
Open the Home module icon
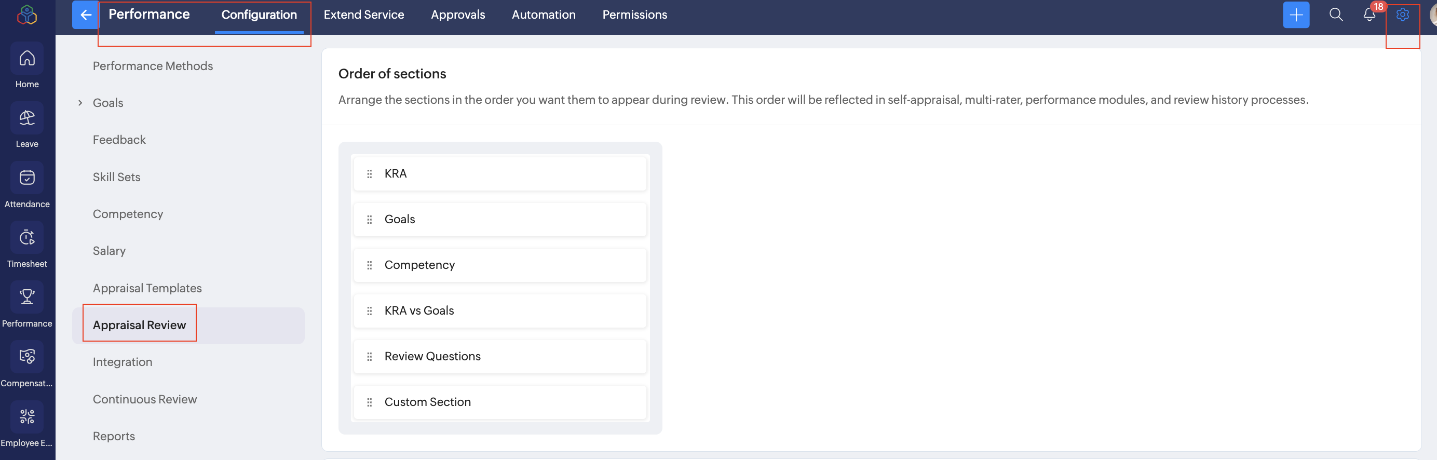tap(27, 58)
